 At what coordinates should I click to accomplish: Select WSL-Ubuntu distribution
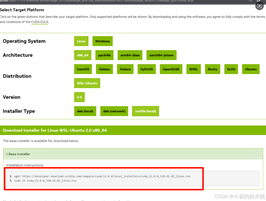87,83
